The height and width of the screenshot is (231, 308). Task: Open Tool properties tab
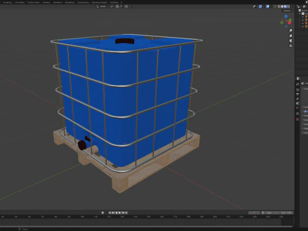click(298, 84)
